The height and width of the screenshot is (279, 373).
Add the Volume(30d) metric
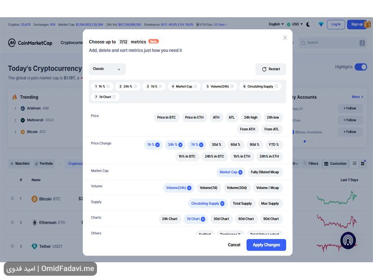pyautogui.click(x=236, y=188)
